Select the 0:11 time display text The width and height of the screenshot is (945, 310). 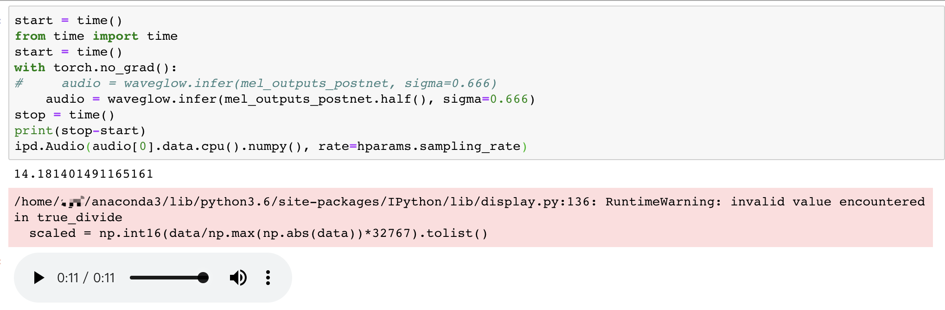point(86,278)
